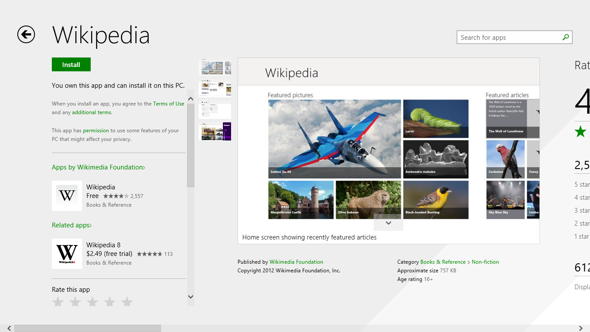Click the 'Approximate size 757 KB' text

click(x=427, y=271)
